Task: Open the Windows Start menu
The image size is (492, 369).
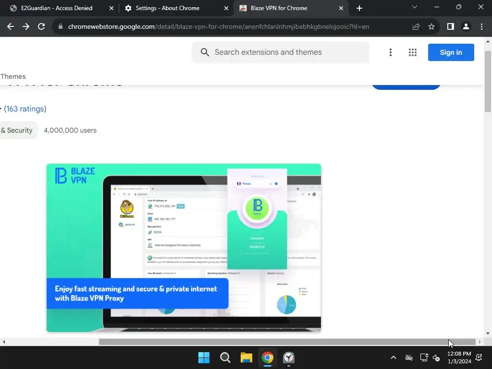Action: 204,357
